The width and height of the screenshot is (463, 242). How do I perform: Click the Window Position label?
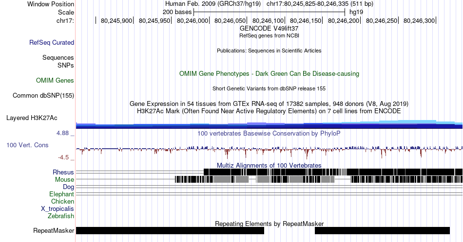pyautogui.click(x=51, y=4)
